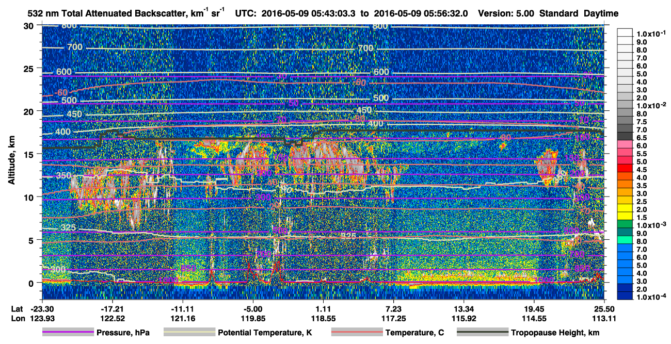Click latitude value -17.21

(113, 308)
